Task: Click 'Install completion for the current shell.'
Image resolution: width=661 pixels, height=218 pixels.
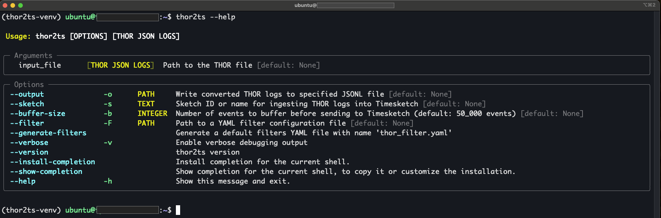Action: (x=263, y=162)
